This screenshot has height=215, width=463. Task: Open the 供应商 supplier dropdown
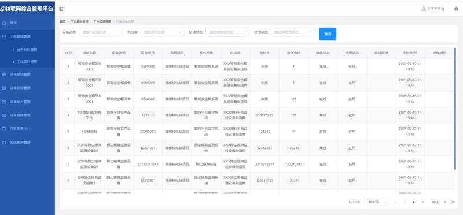click(x=162, y=32)
